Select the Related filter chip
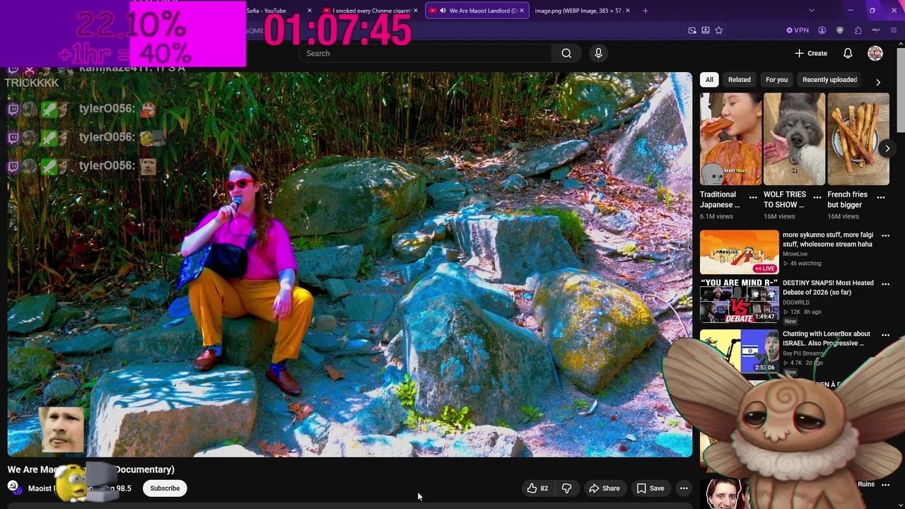 pyautogui.click(x=740, y=80)
